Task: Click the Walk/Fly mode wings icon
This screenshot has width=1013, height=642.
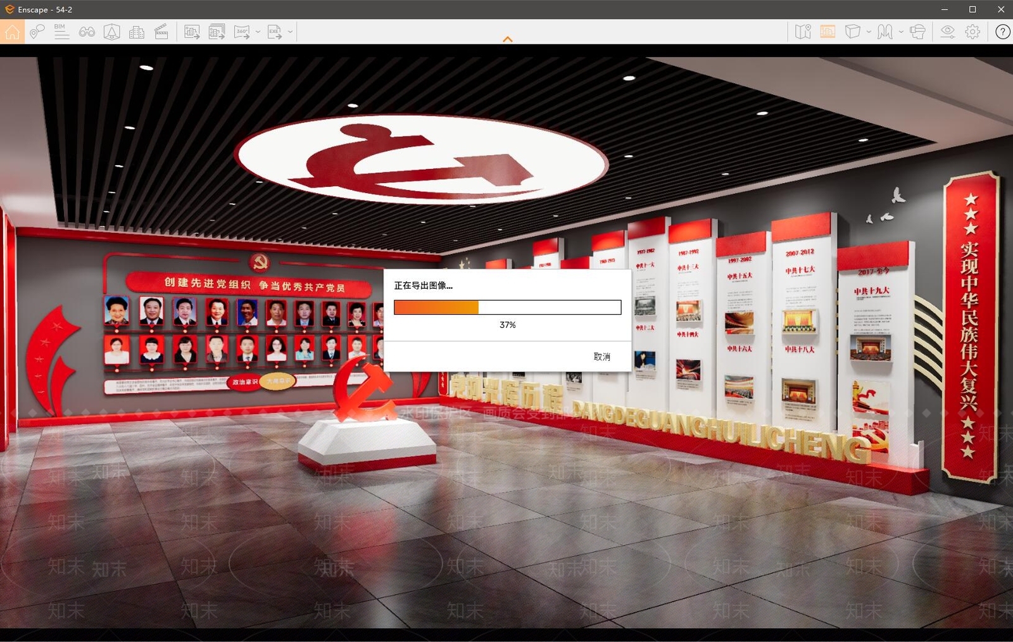Action: point(885,32)
